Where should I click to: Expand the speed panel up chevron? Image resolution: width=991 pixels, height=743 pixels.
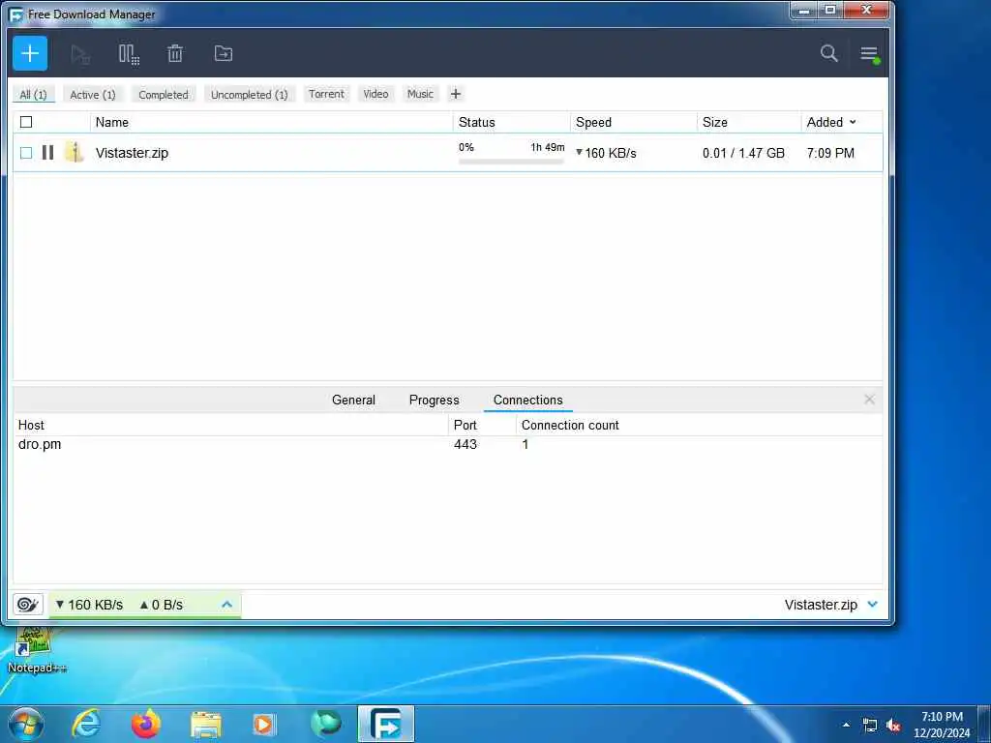pos(226,605)
